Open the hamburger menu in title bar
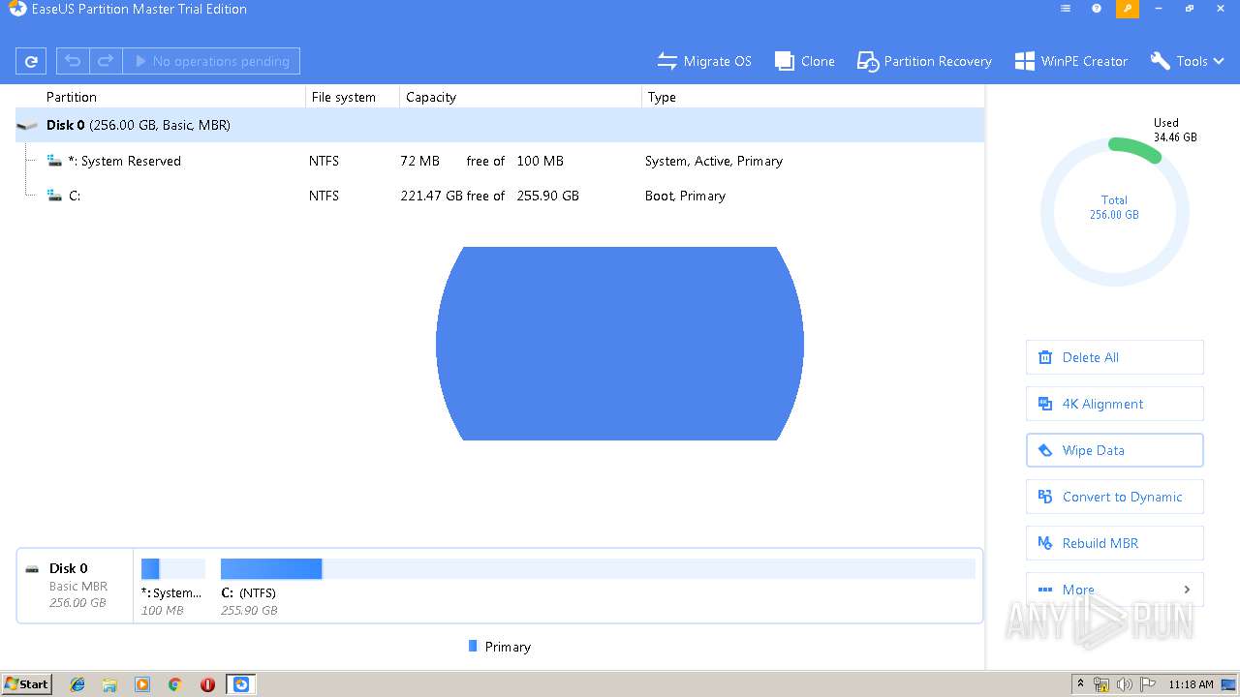Screen dimensions: 1240x697 click(x=1066, y=9)
